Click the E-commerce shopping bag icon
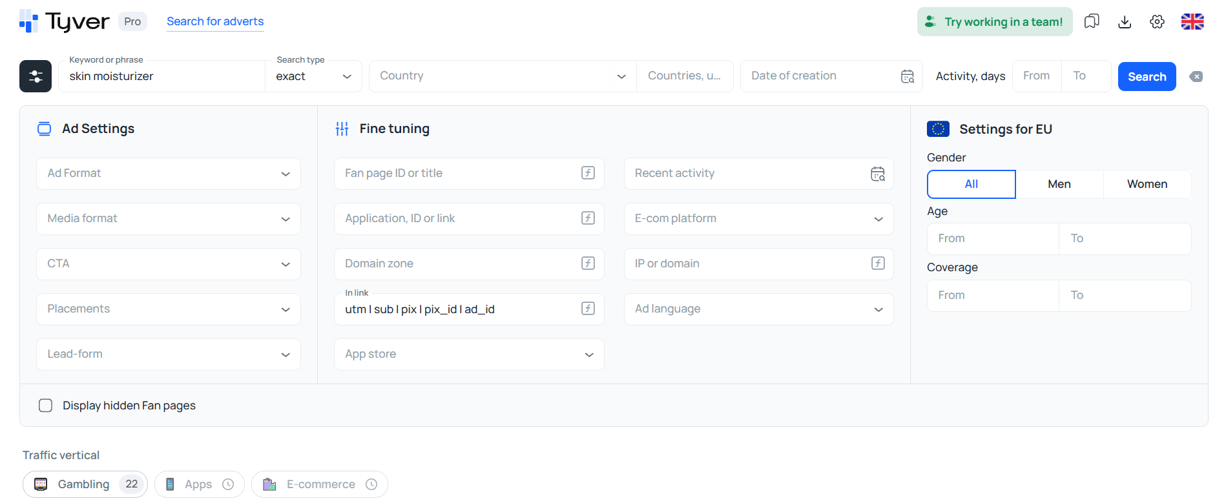 (269, 484)
